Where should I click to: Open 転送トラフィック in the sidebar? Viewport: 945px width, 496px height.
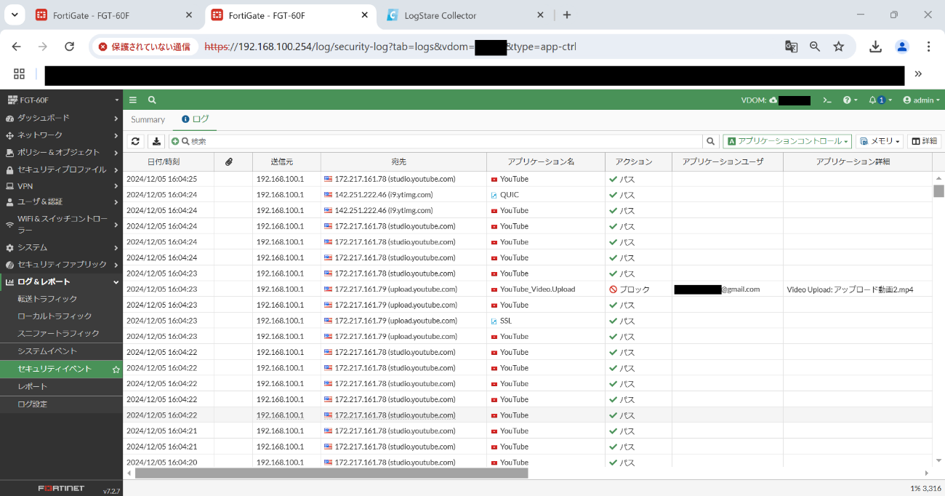pyautogui.click(x=47, y=299)
